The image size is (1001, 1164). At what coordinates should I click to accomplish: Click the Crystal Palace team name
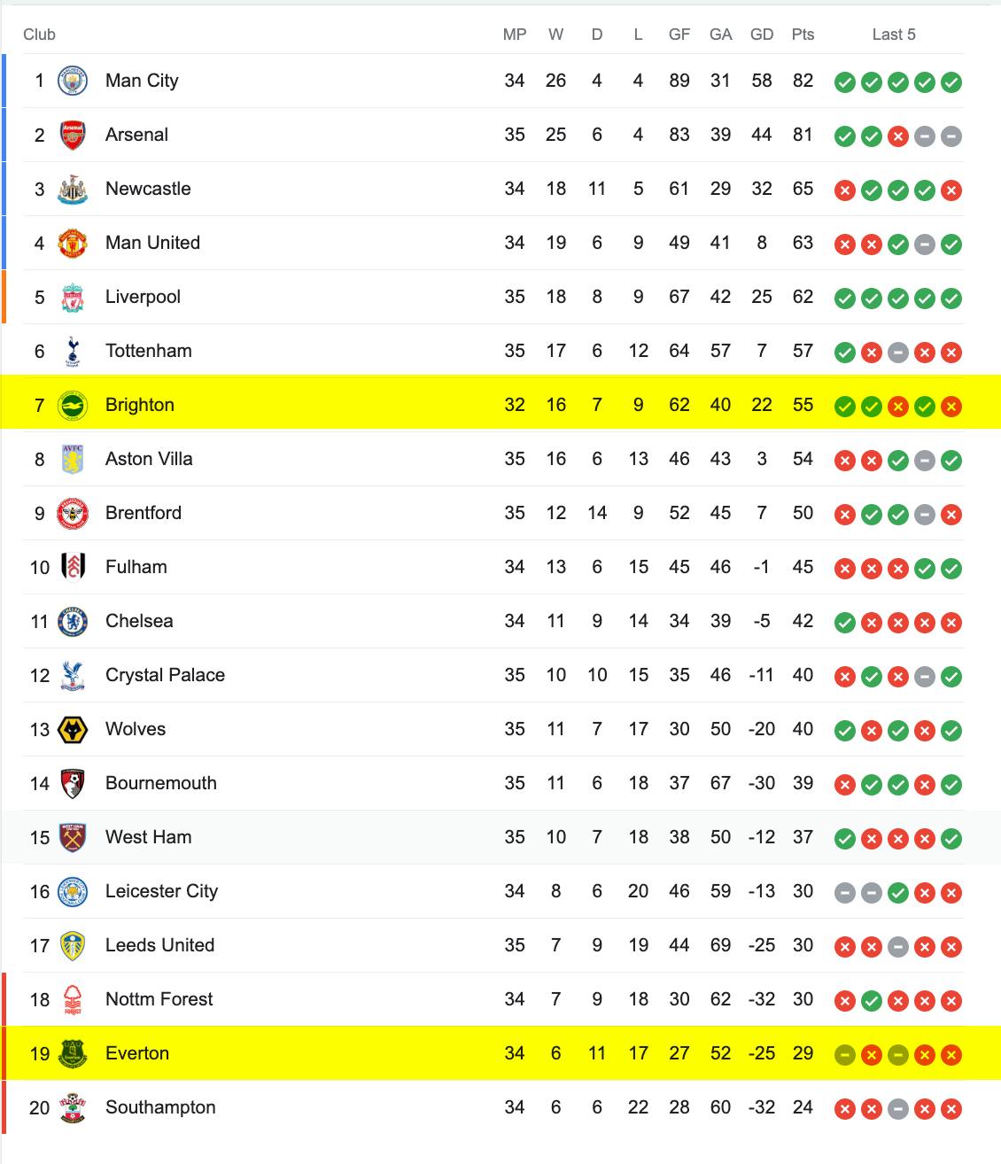165,675
